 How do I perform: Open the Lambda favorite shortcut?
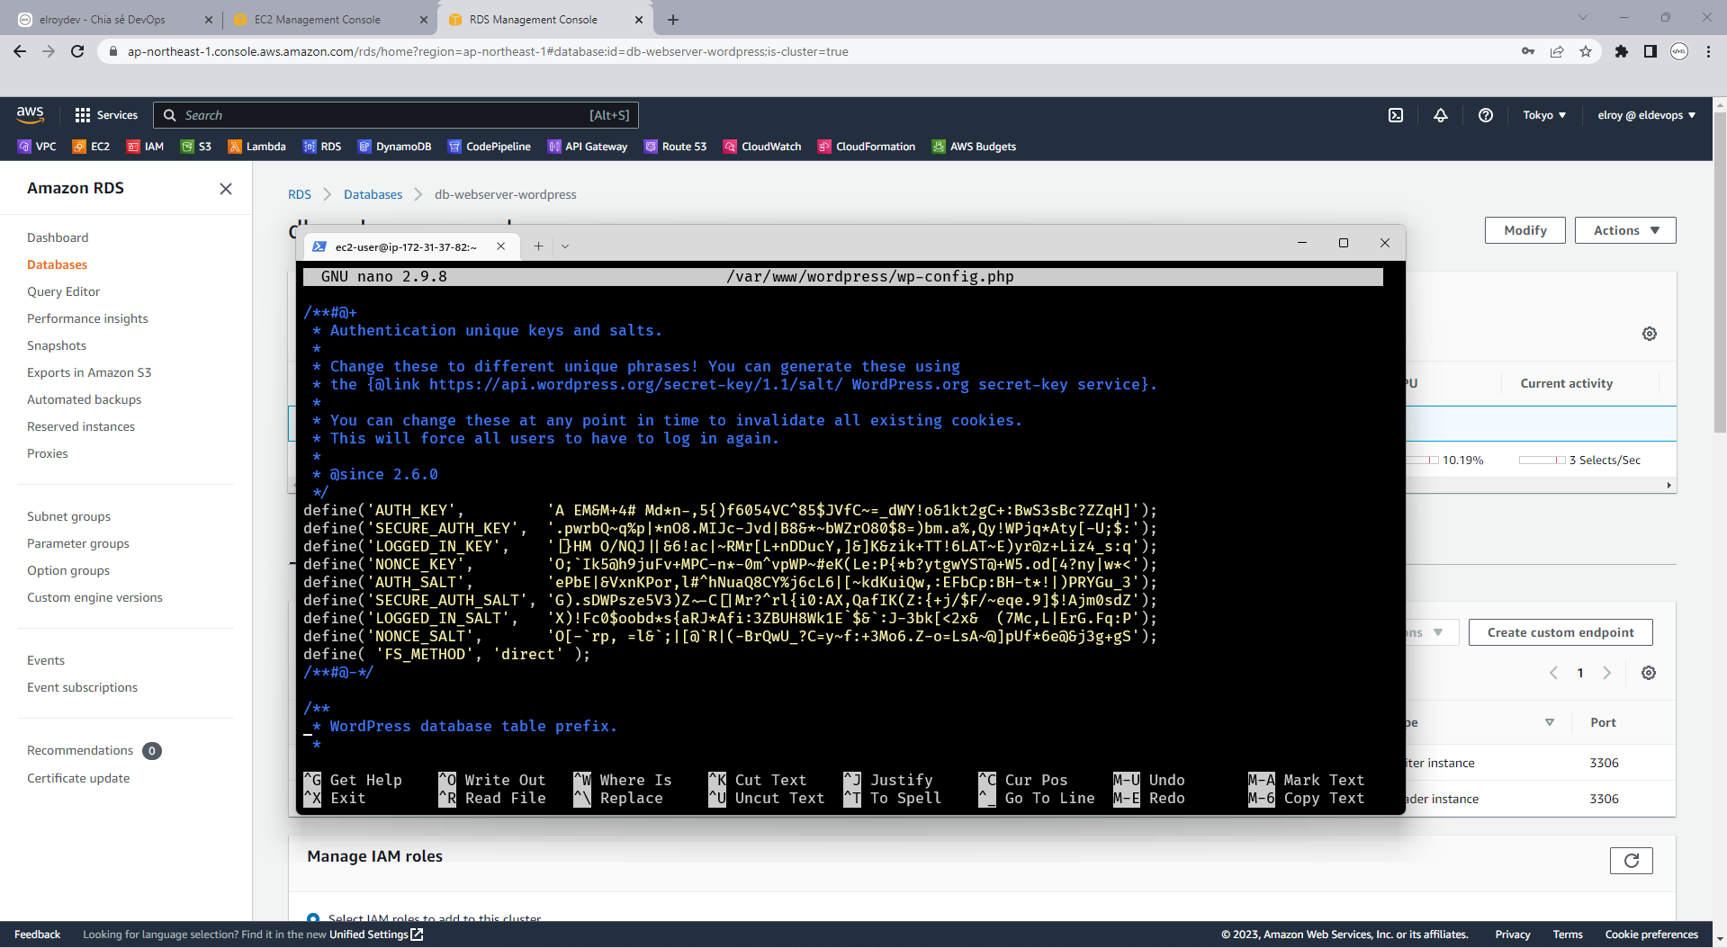point(257,147)
